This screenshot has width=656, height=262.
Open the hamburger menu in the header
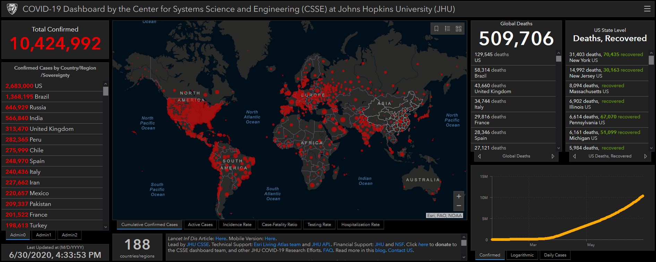[x=647, y=9]
